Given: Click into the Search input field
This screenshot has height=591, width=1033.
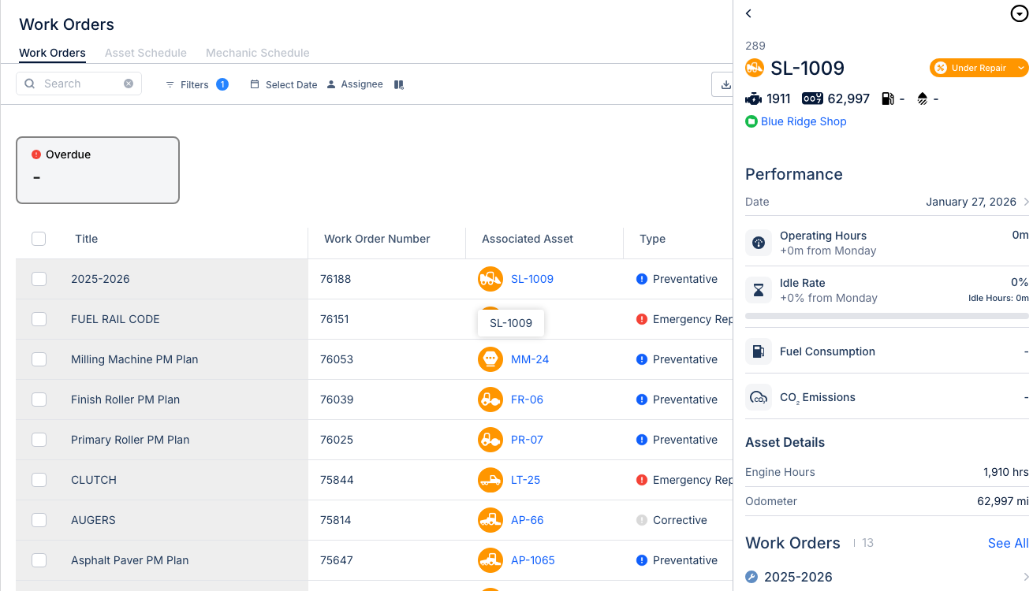Looking at the screenshot, I should point(79,84).
